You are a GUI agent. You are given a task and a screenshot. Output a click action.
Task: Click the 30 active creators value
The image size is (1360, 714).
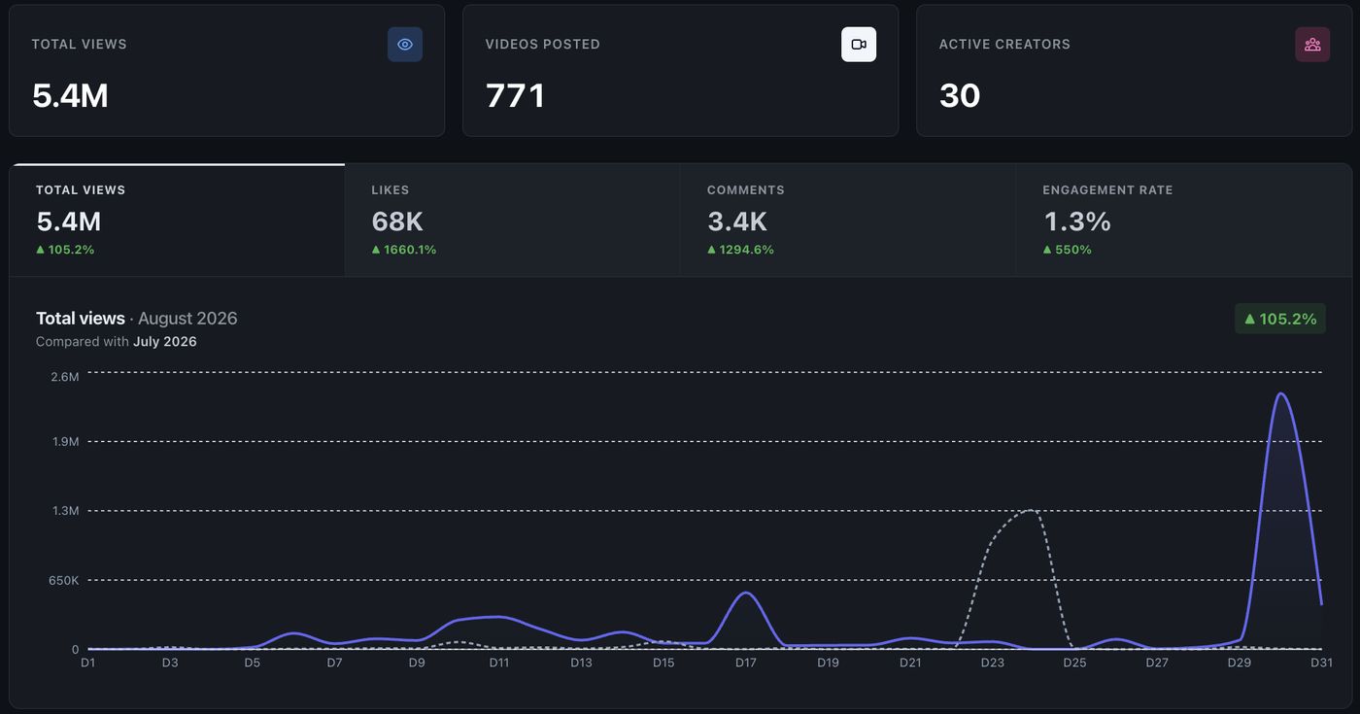960,95
